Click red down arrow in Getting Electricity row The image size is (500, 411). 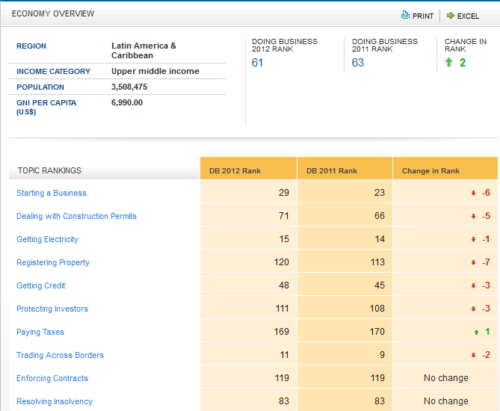pyautogui.click(x=473, y=240)
